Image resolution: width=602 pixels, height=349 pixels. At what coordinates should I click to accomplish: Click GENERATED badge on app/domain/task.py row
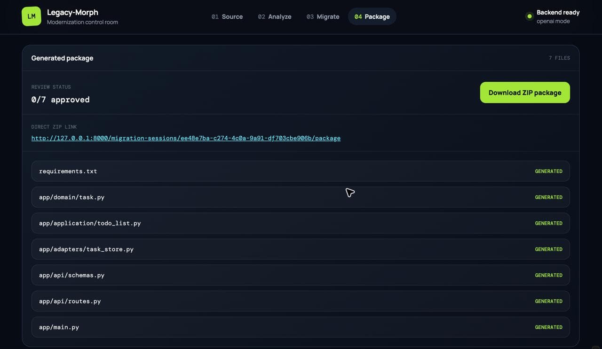pos(548,197)
